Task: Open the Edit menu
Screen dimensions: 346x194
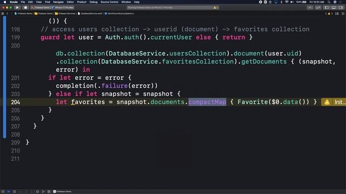Action: pos(30,2)
